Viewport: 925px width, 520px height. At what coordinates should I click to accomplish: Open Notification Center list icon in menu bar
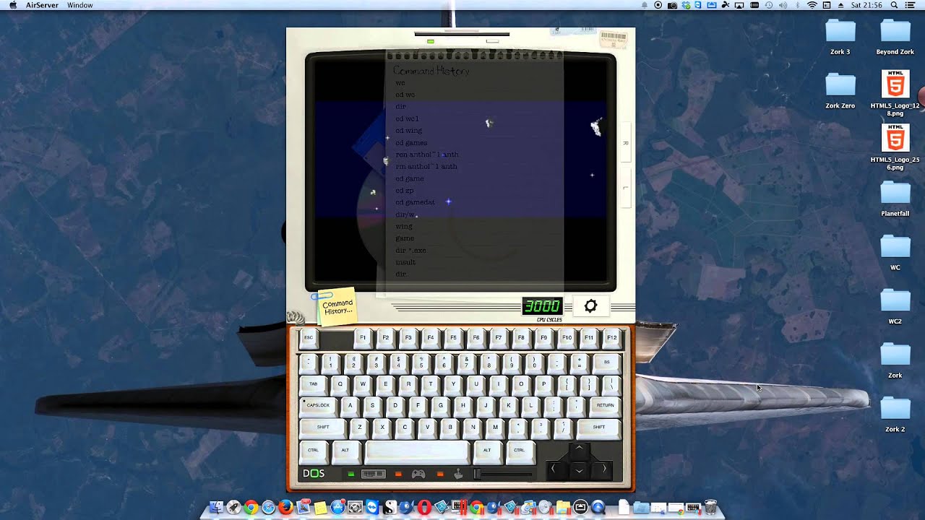click(911, 5)
